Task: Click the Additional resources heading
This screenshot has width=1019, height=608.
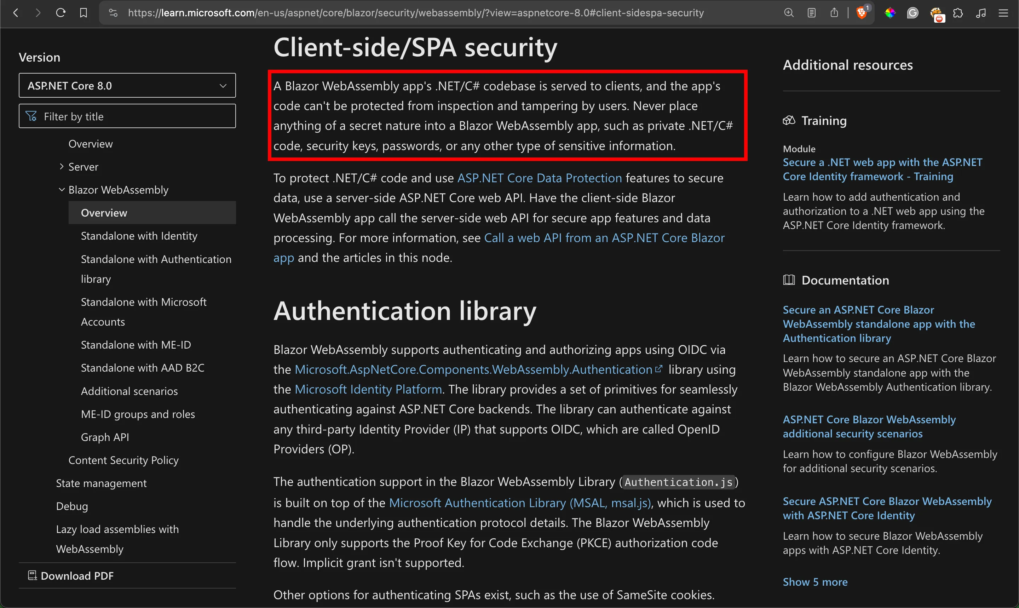Action: [x=848, y=65]
